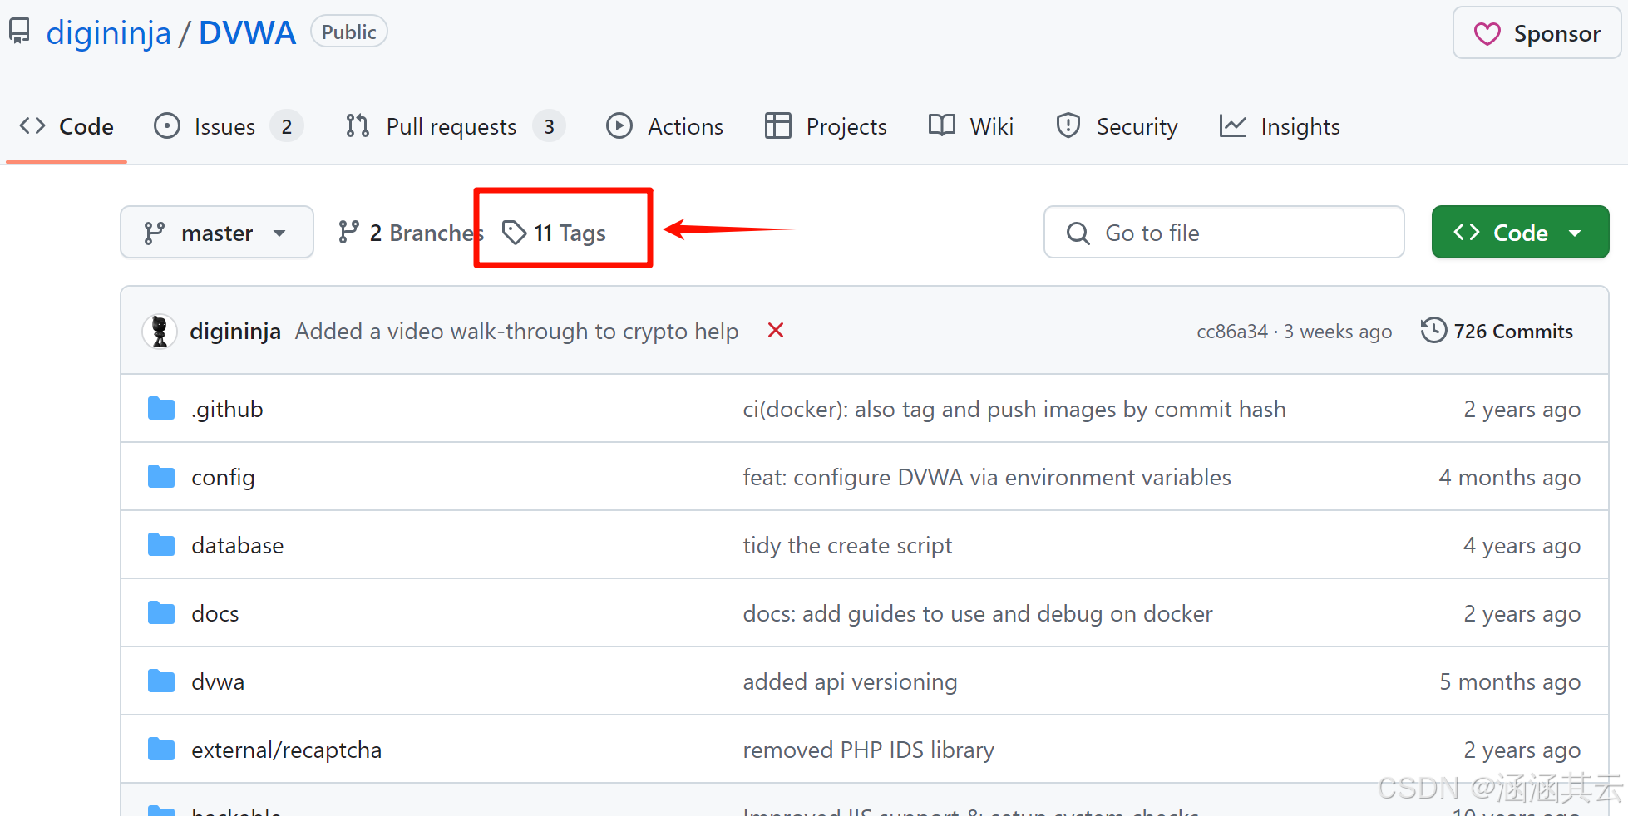The height and width of the screenshot is (816, 1628).
Task: Click the docs folder icon
Action: coord(161,613)
